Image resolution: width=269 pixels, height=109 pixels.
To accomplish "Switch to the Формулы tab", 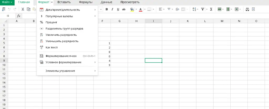I will [x=86, y=2].
